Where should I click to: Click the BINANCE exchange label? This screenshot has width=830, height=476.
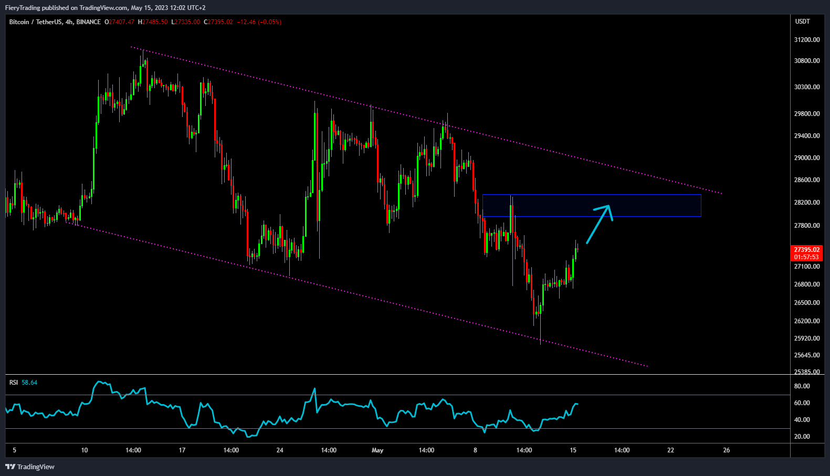tap(88, 22)
